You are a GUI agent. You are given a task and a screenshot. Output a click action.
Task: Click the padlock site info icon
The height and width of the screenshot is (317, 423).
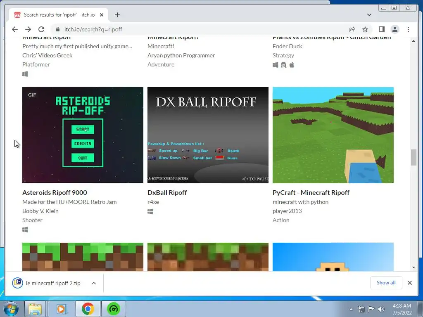(57, 29)
